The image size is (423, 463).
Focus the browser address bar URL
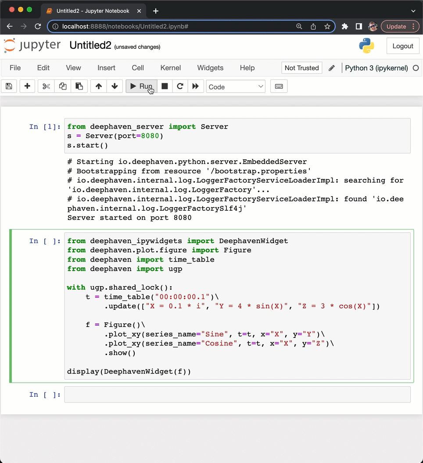[x=125, y=27]
